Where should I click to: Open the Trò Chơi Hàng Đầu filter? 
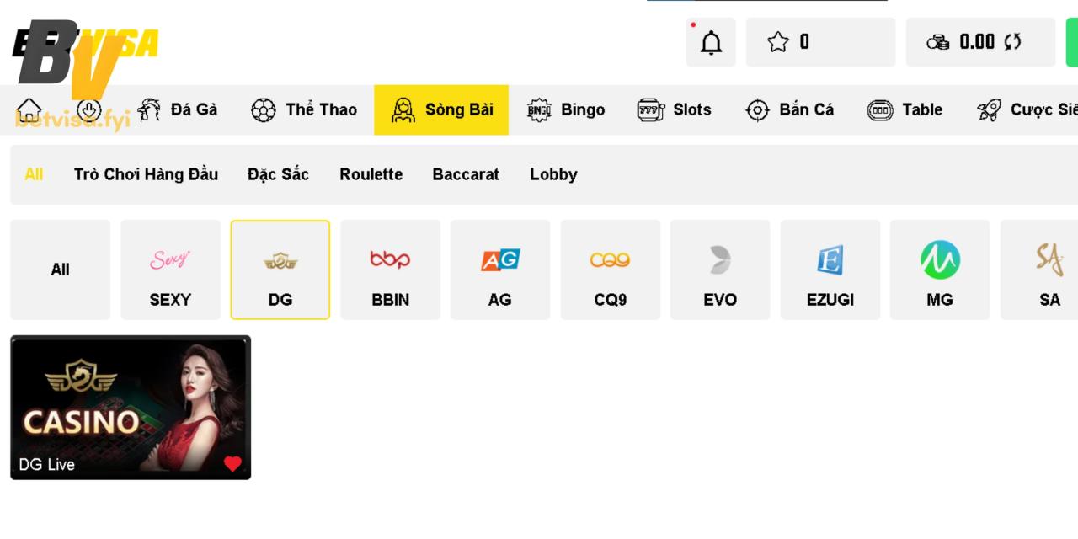(146, 174)
